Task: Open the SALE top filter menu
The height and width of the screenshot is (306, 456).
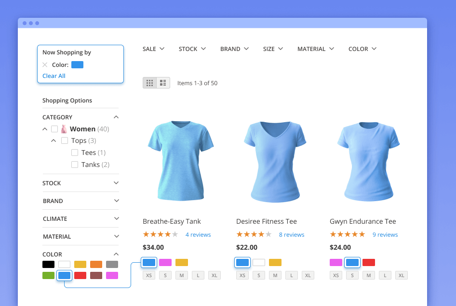Action: point(153,49)
